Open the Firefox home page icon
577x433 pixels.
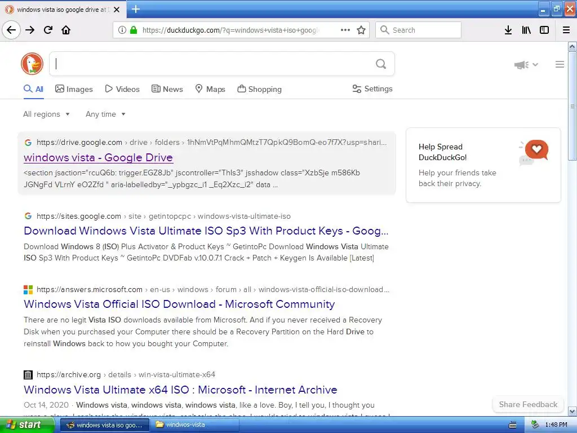point(66,30)
